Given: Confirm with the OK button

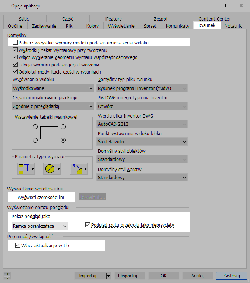Looking at the screenshot, I should [164, 276].
